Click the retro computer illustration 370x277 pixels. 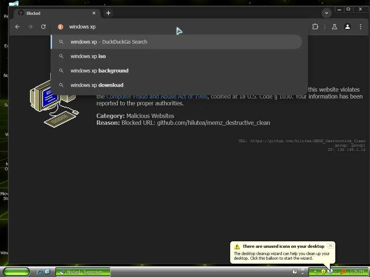pos(54,101)
